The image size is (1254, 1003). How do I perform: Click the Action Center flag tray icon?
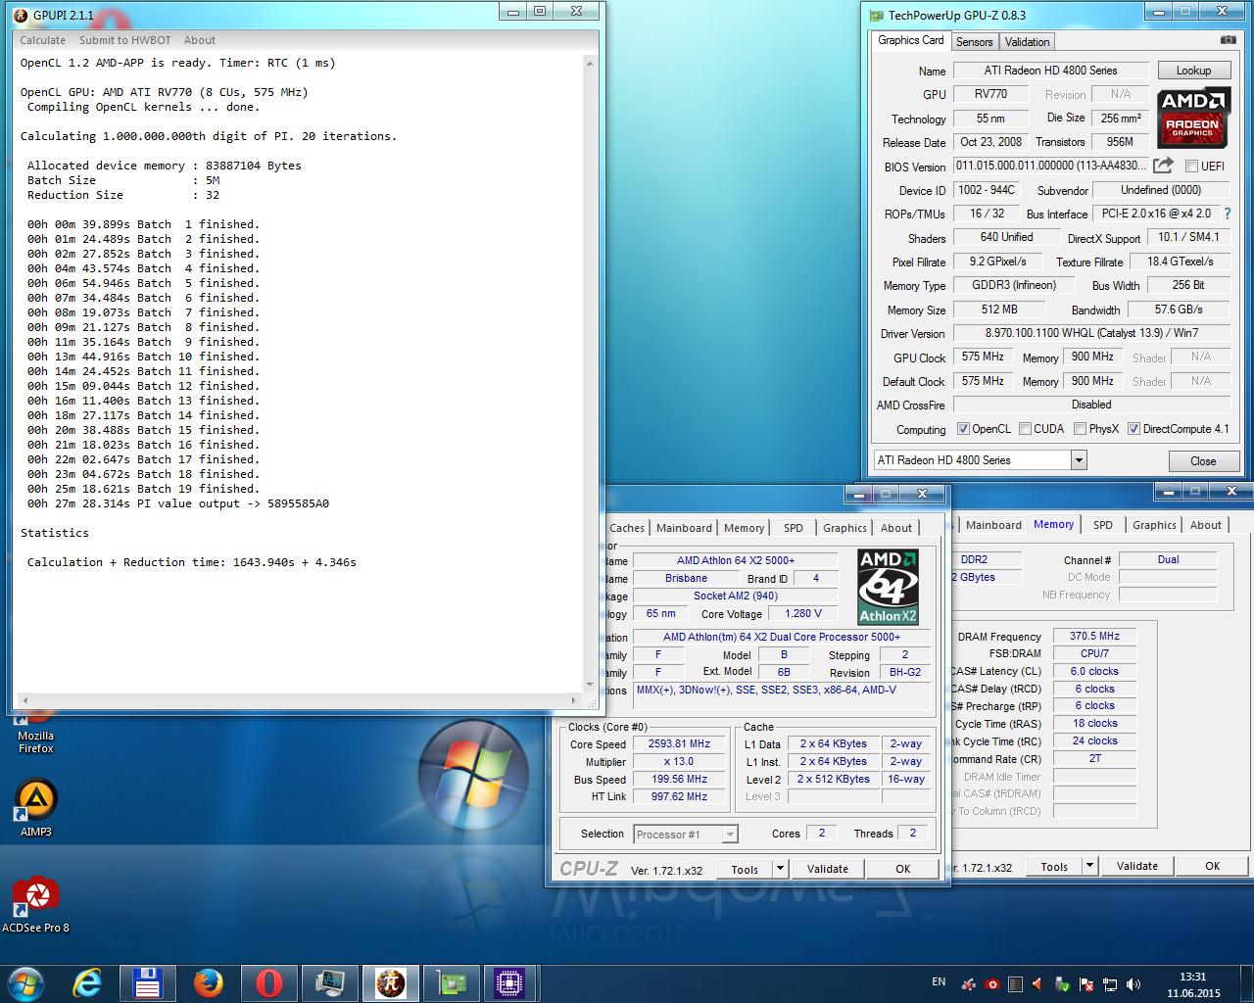pyautogui.click(x=1086, y=983)
